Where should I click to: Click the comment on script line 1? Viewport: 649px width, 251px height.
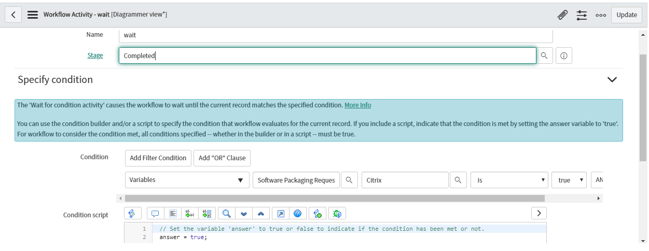tap(322, 229)
